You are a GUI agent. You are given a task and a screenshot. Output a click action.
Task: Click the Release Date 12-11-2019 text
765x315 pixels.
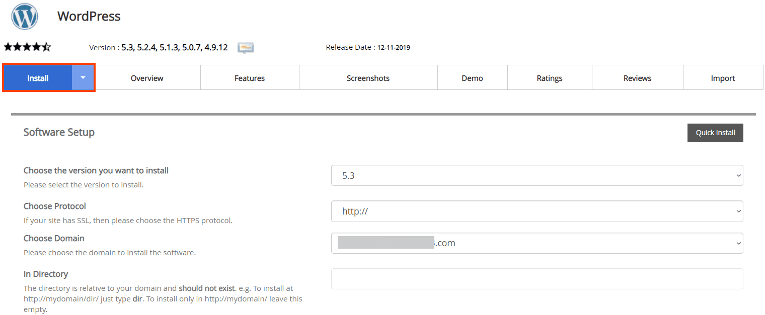(368, 48)
